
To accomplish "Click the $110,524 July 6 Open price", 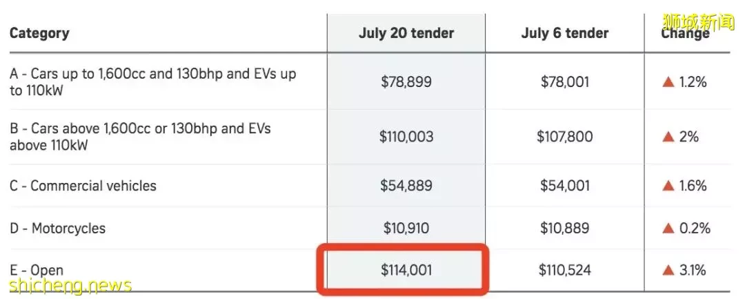I will tap(565, 271).
